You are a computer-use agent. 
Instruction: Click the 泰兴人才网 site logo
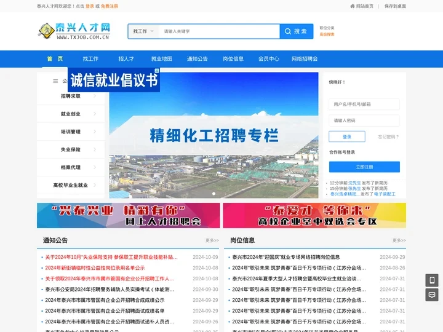(74, 31)
